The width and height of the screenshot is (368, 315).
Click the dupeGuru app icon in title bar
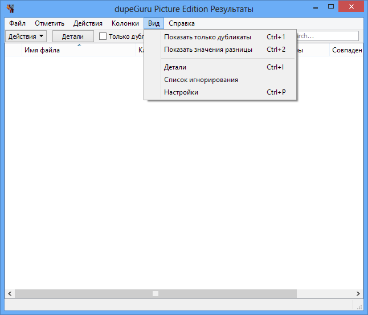pos(11,9)
